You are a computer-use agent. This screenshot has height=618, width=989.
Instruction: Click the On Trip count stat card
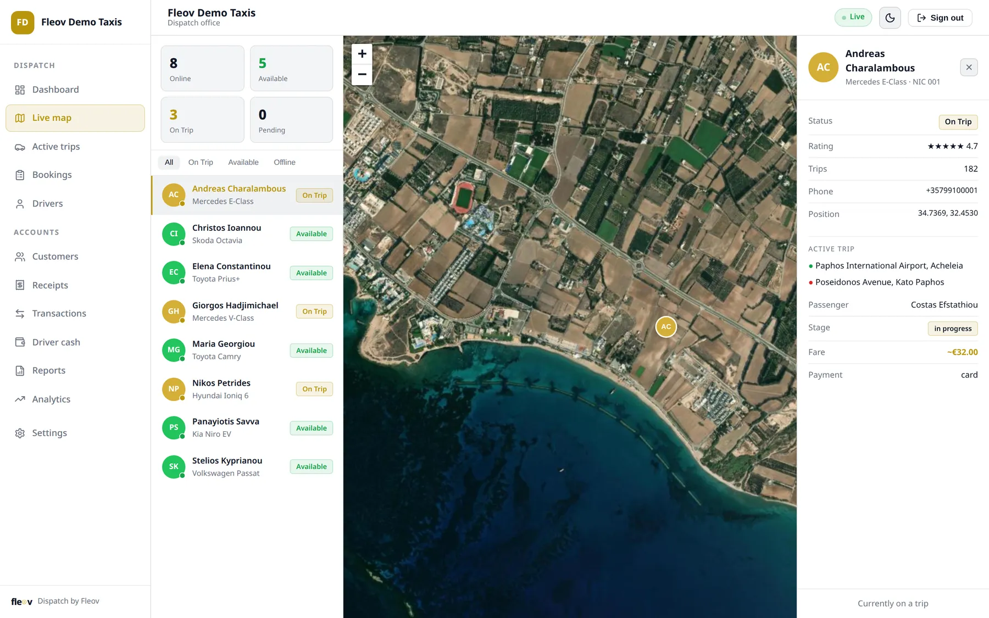(x=202, y=120)
